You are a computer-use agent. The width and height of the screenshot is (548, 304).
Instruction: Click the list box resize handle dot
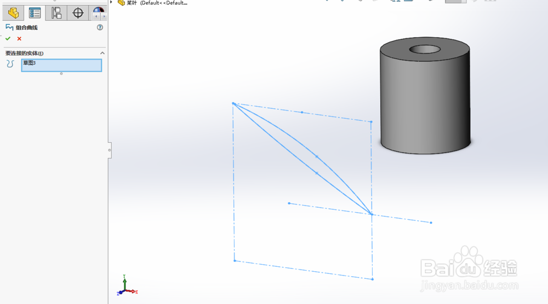[61, 74]
